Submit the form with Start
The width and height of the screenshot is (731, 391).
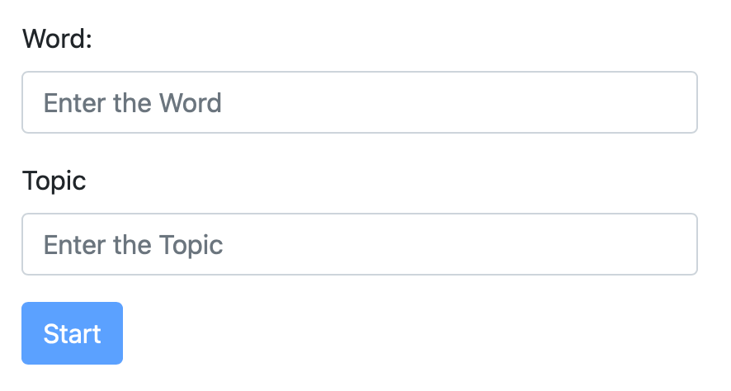point(72,333)
